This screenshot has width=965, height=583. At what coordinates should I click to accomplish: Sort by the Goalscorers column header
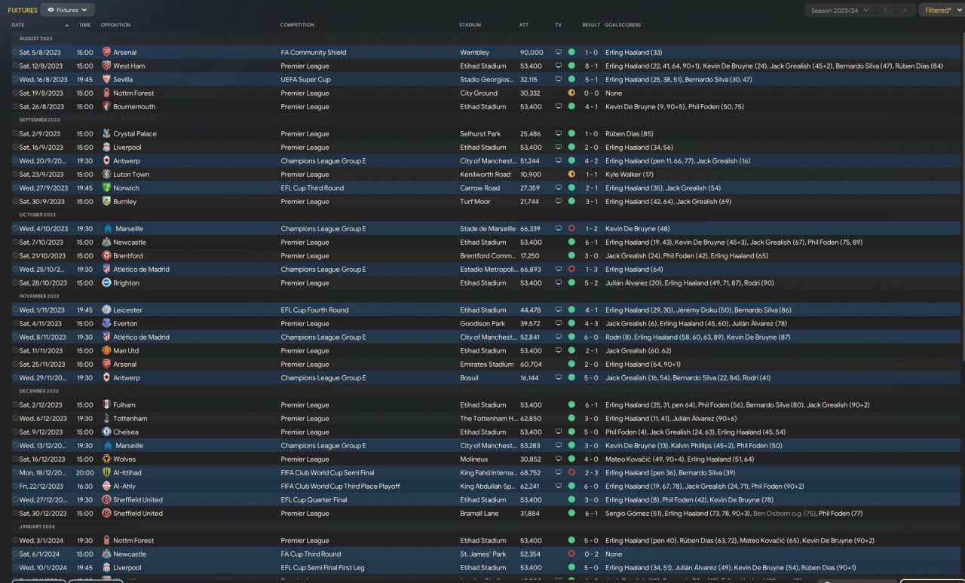coord(623,25)
